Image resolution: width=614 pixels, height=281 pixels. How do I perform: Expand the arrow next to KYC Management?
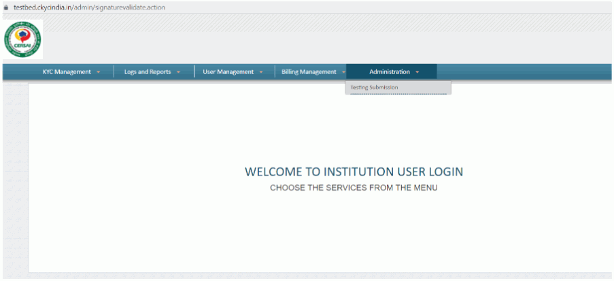click(x=99, y=72)
